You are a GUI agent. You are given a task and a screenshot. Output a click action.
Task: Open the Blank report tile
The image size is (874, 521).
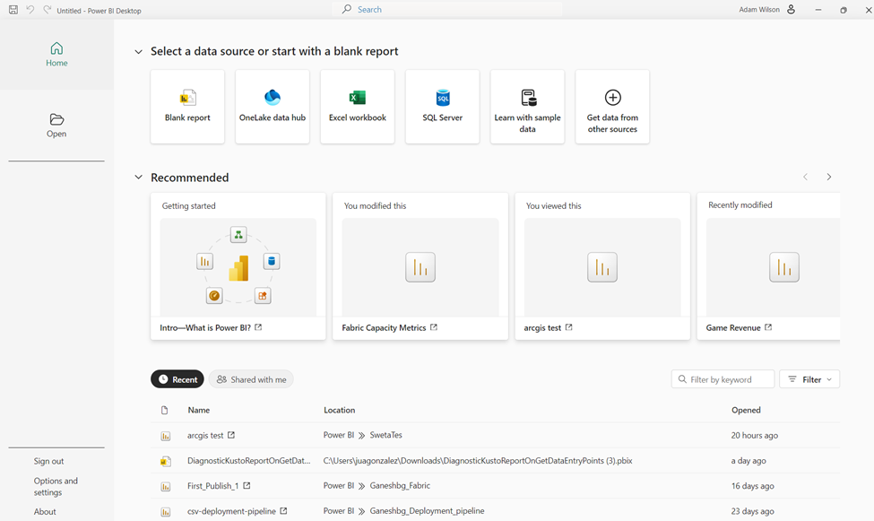click(187, 107)
